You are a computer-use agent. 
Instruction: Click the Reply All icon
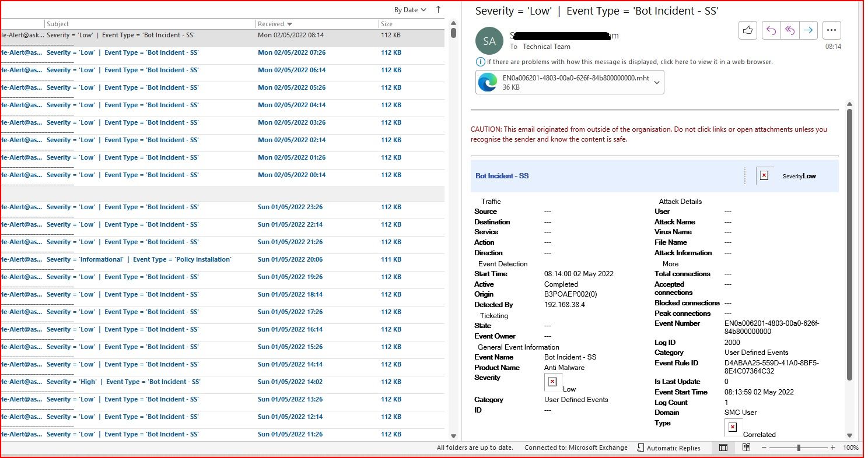[x=789, y=30]
